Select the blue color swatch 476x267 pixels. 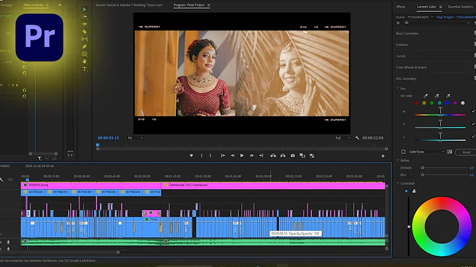pyautogui.click(x=447, y=103)
